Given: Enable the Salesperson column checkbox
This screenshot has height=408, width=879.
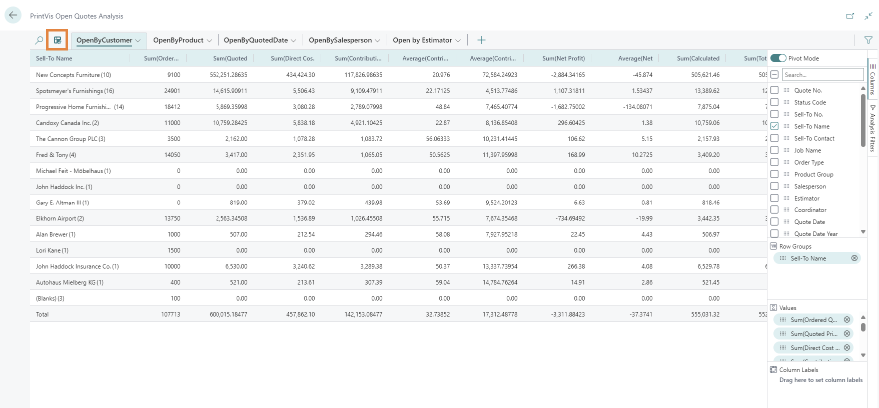Looking at the screenshot, I should coord(774,186).
